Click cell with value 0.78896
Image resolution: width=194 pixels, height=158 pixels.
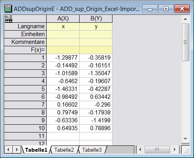coord(96,128)
